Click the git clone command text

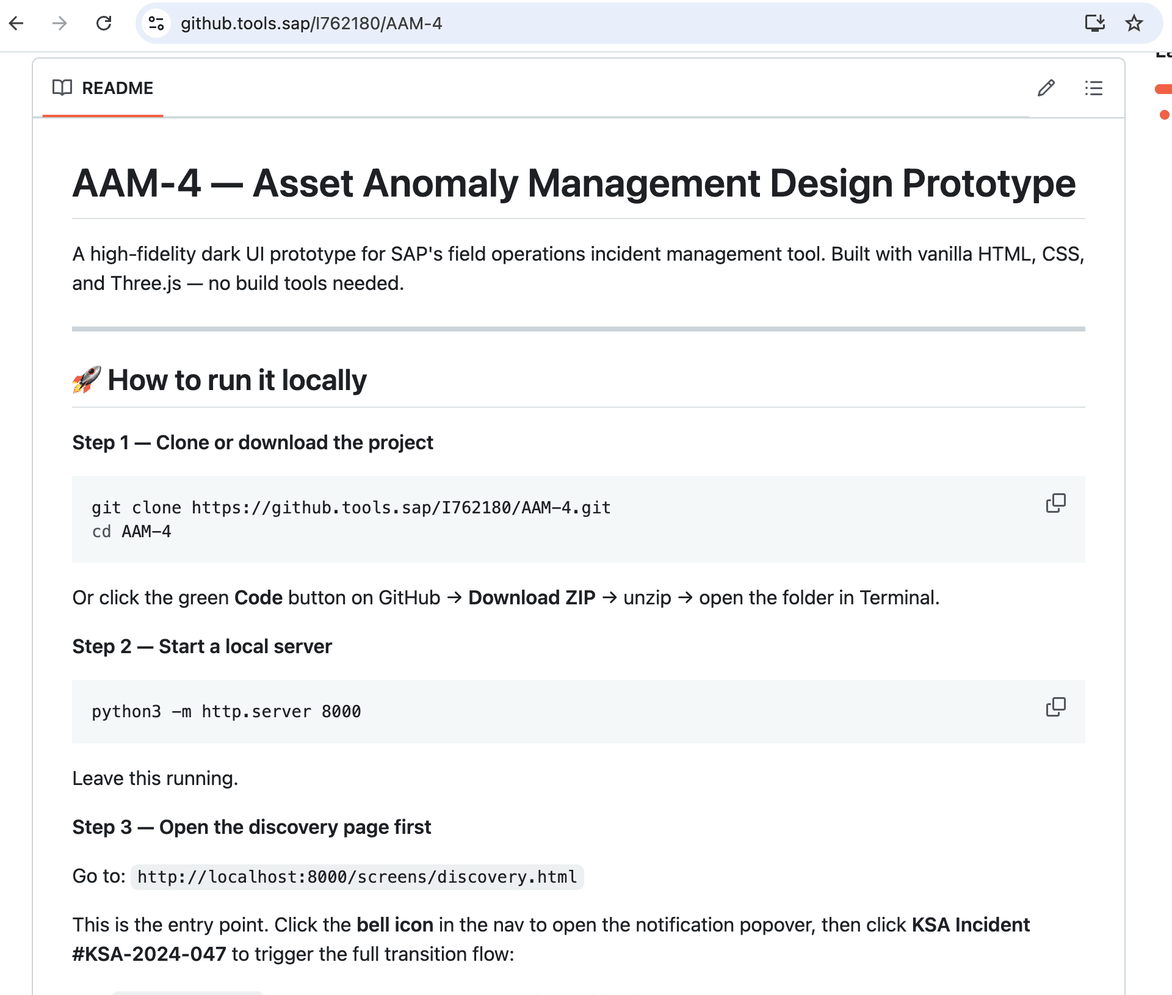pyautogui.click(x=351, y=508)
